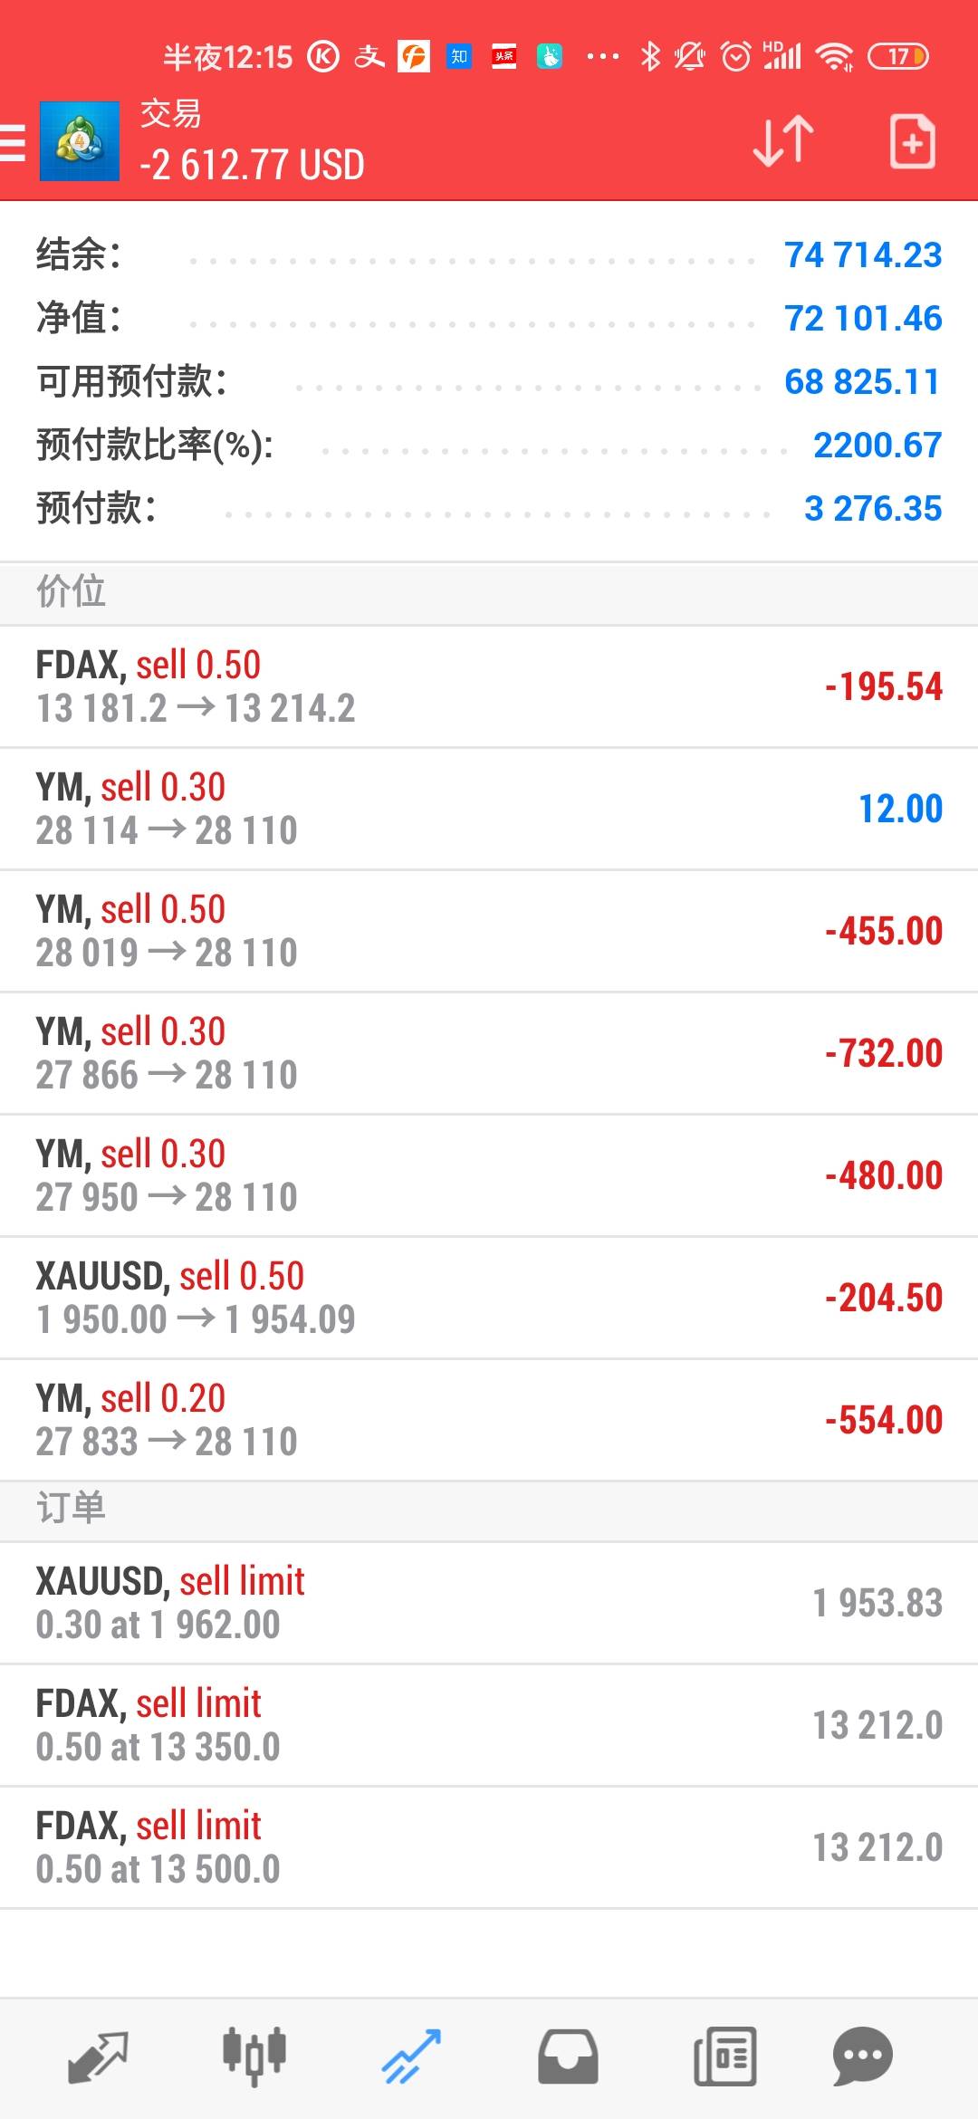Tap the battery indicator in status bar
Viewport: 978px width, 2119px height.
pos(898,56)
